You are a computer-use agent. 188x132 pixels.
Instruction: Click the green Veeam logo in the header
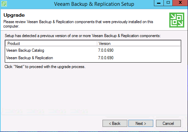[177, 20]
